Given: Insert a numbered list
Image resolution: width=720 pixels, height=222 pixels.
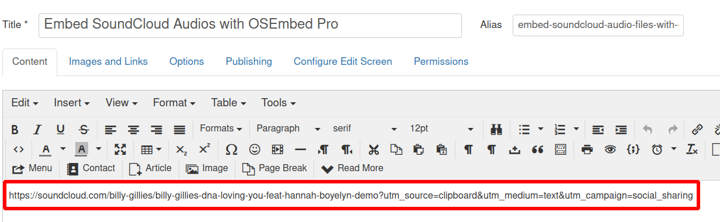Looking at the screenshot, I should click(x=560, y=129).
